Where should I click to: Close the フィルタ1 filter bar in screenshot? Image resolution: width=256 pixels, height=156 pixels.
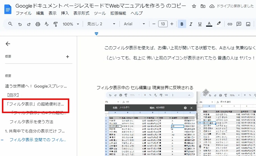coord(191,108)
